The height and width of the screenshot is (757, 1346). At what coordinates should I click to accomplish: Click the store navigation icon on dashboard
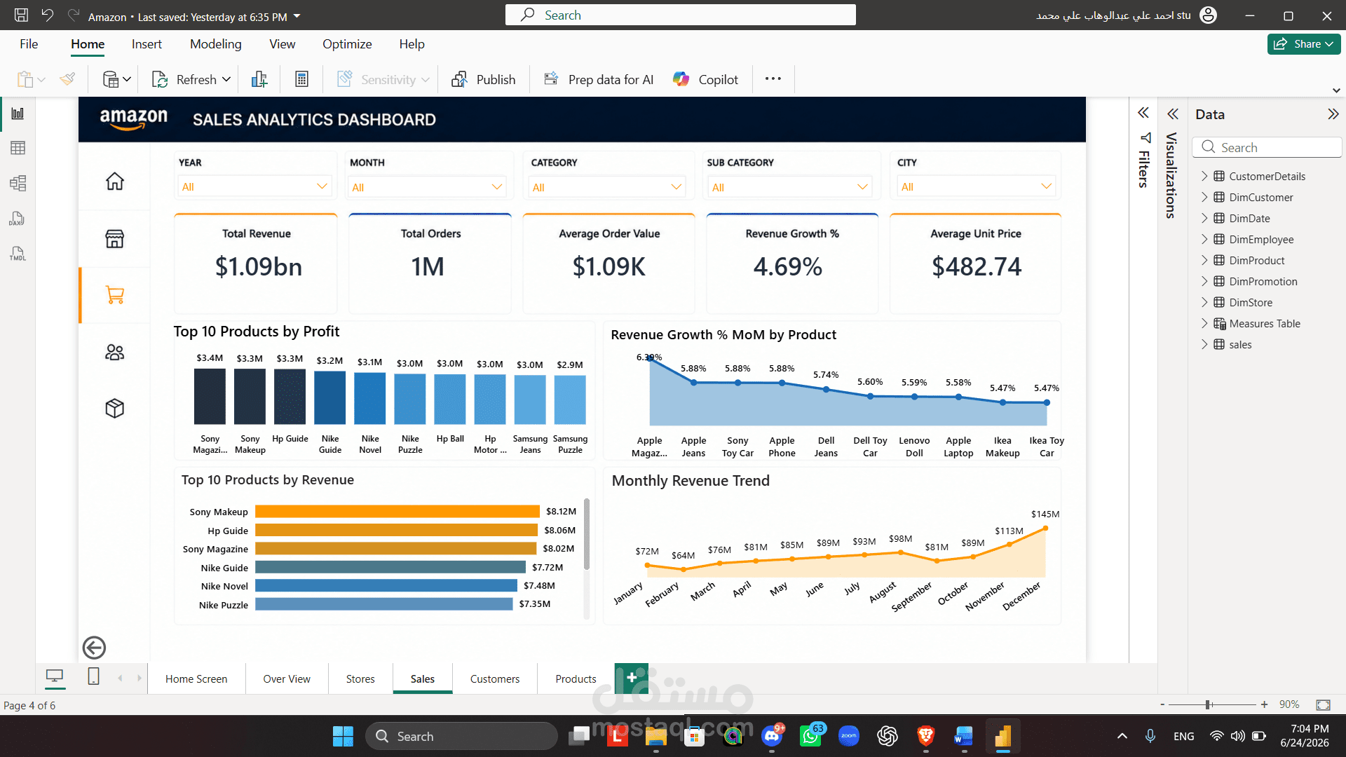click(x=115, y=238)
